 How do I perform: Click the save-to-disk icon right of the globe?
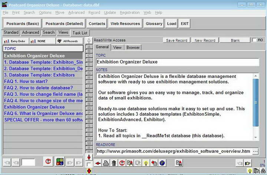(179, 163)
